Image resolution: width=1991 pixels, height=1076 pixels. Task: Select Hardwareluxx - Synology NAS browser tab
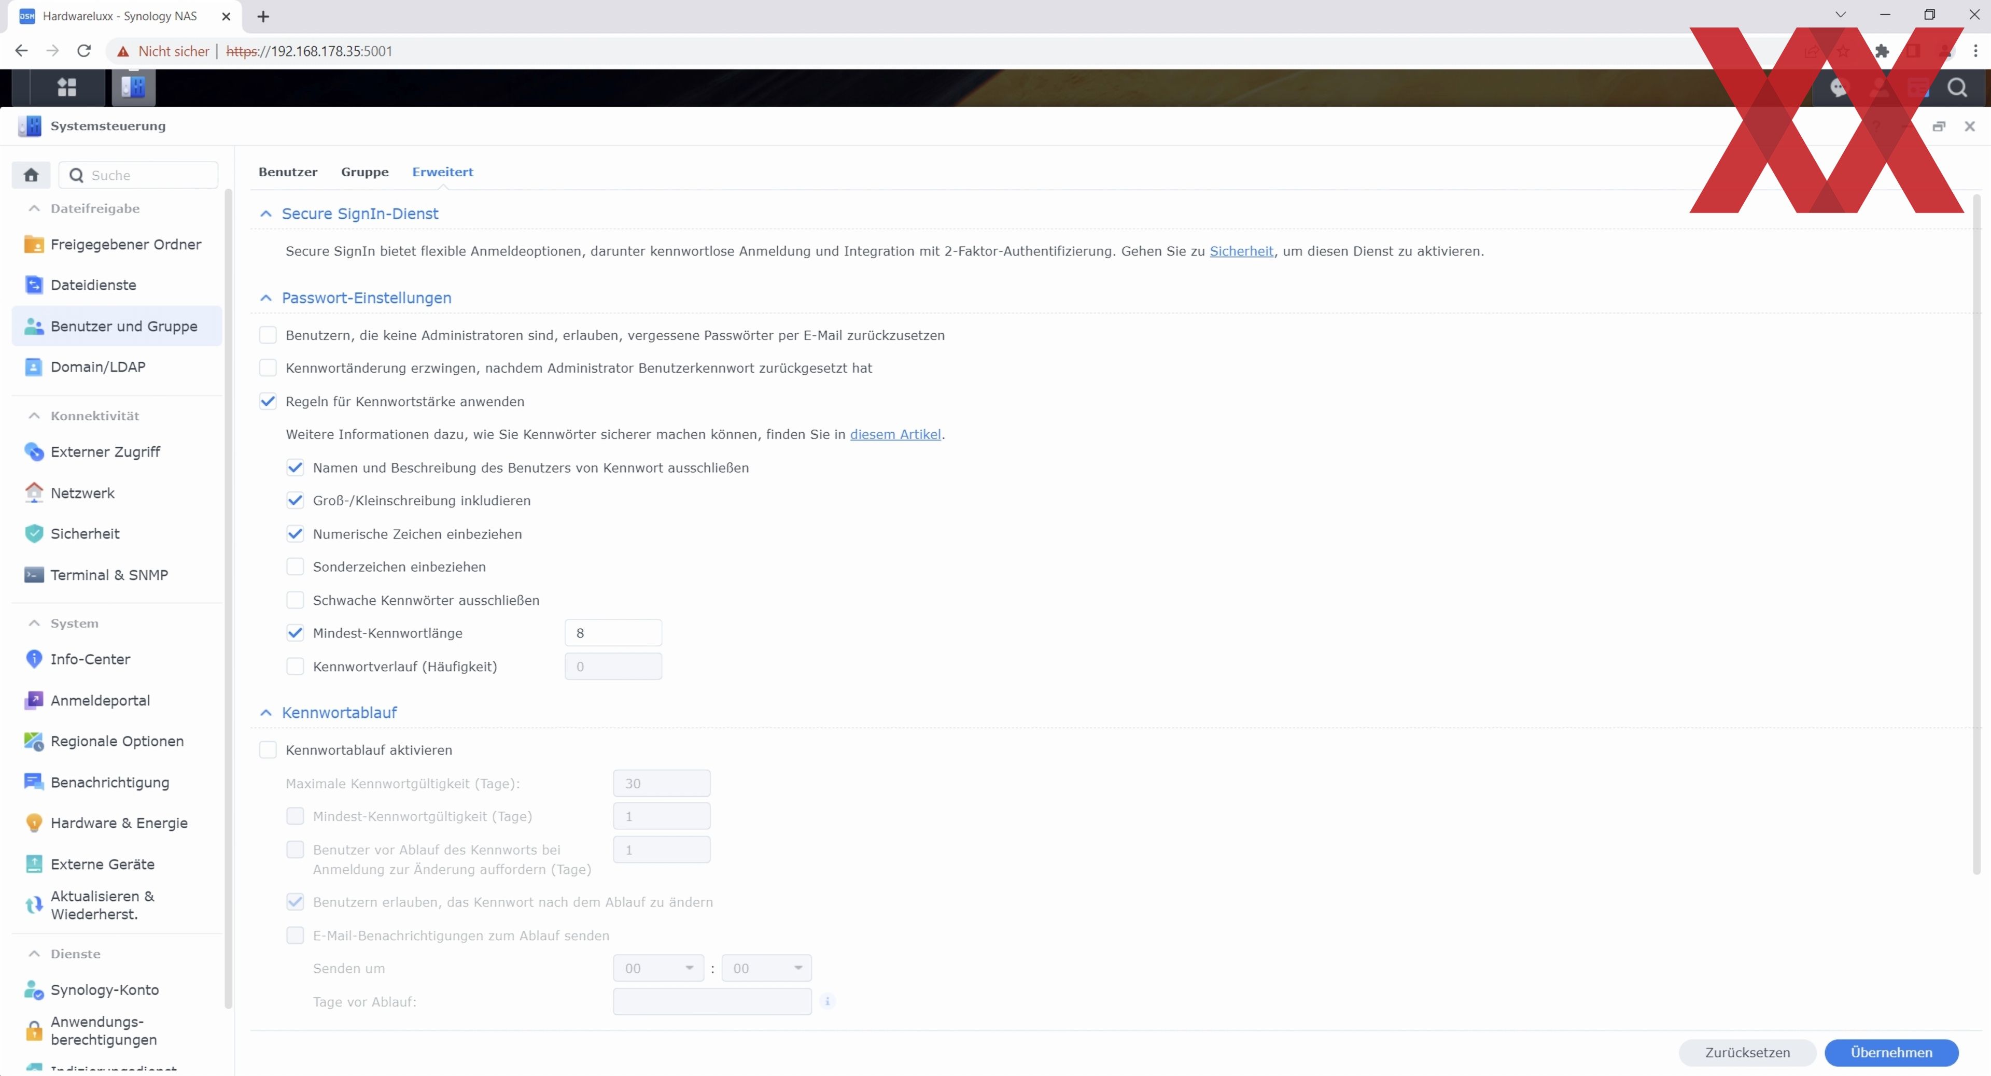click(x=124, y=16)
